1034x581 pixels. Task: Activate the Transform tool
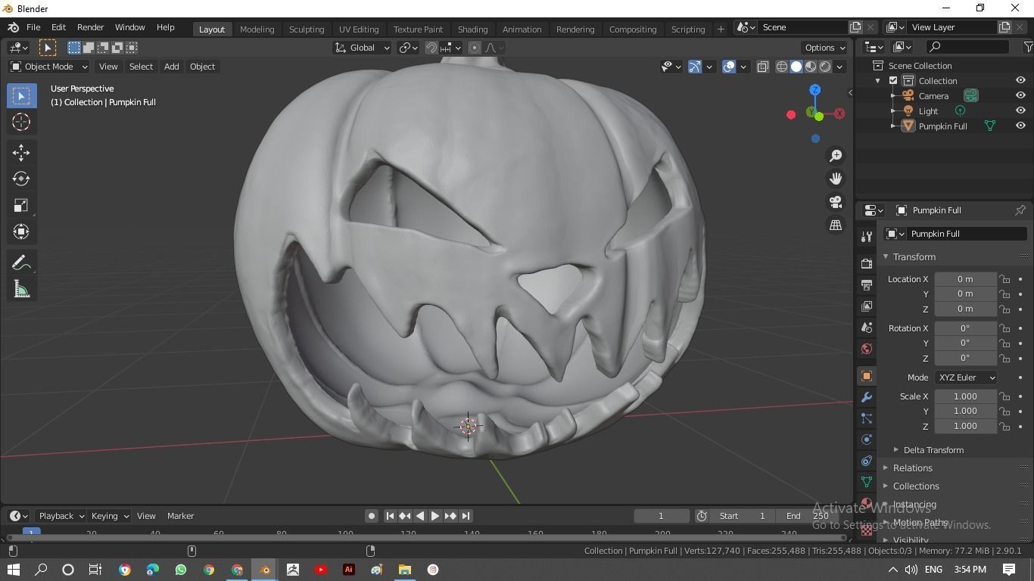(x=20, y=232)
